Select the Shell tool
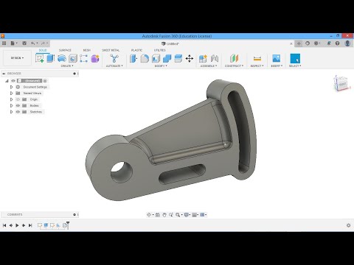The image size is (354, 265). click(x=156, y=58)
